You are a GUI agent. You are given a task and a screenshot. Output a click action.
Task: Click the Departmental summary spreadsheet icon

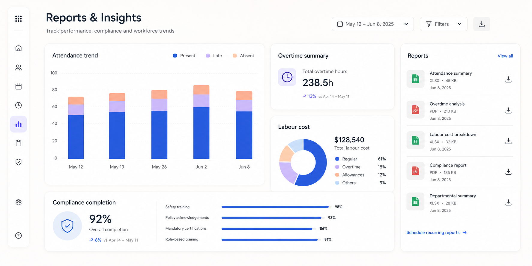click(415, 202)
